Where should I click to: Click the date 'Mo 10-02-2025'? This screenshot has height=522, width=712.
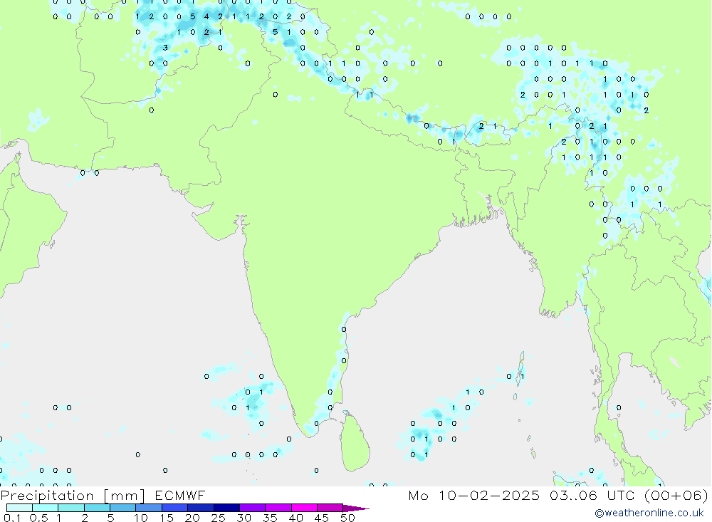[474, 496]
